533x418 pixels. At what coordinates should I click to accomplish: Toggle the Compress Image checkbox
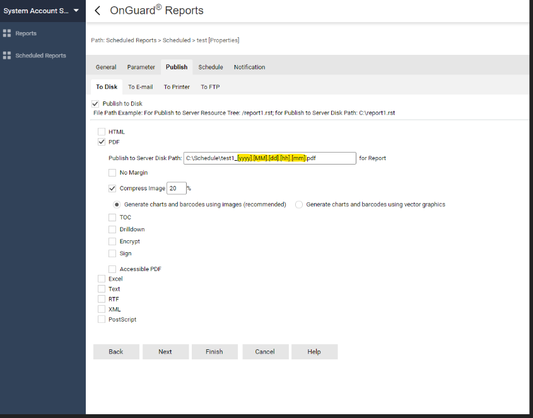tap(112, 189)
